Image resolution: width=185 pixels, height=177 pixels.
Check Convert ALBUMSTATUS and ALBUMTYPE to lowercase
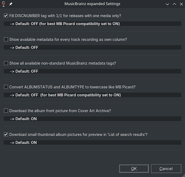[x=6, y=87]
